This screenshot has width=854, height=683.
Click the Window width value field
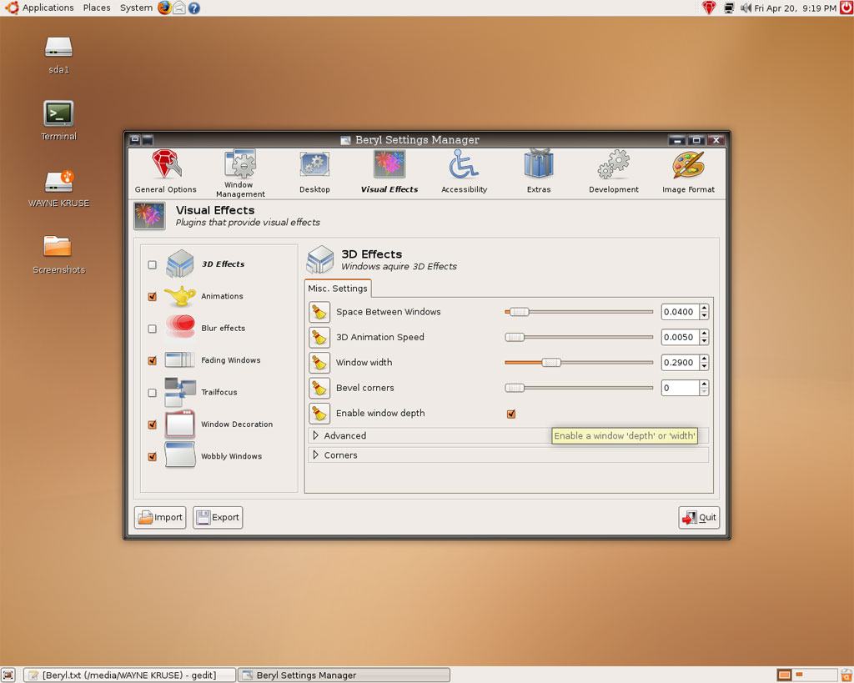(681, 363)
